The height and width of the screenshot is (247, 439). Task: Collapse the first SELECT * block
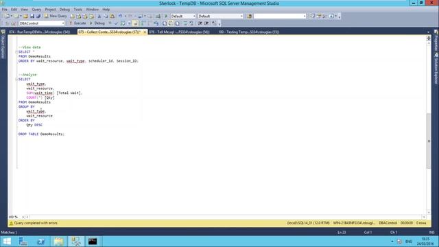[x=16, y=52]
